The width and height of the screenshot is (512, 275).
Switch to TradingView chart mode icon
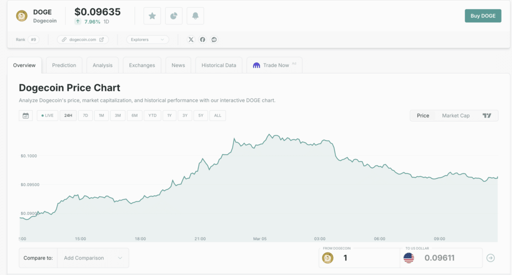tap(486, 115)
